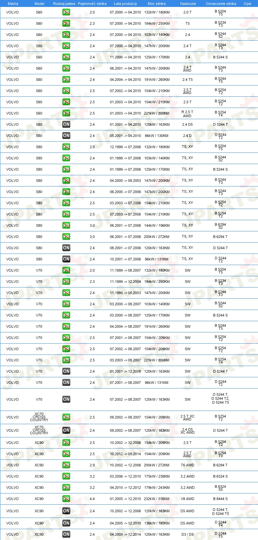Click the Nadwozie column header

tap(188, 4)
